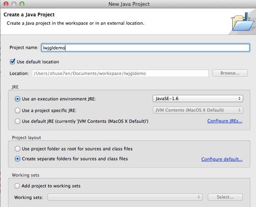Open Configure JREs... link
Viewport: 256px width, 207px height.
click(x=225, y=121)
